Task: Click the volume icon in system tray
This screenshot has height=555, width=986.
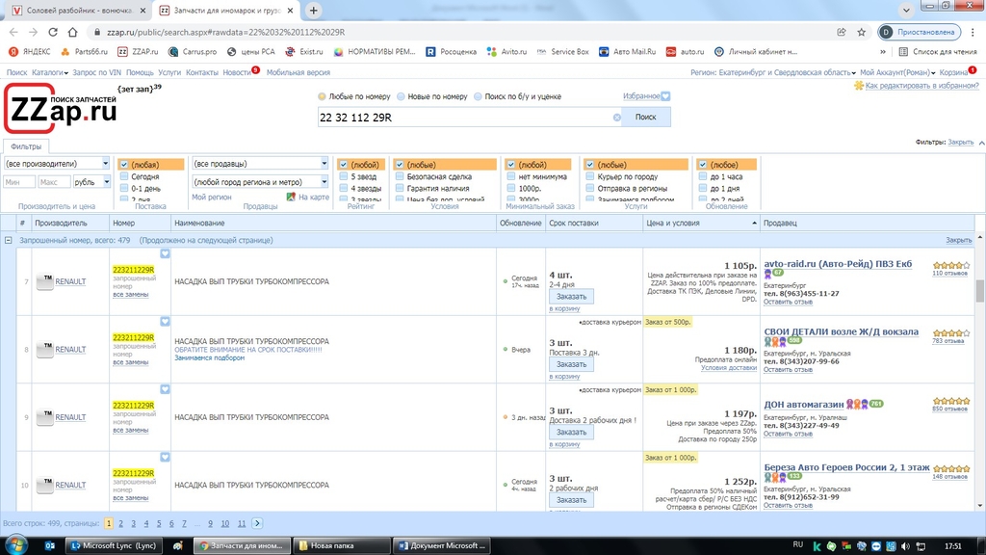Action: [905, 545]
